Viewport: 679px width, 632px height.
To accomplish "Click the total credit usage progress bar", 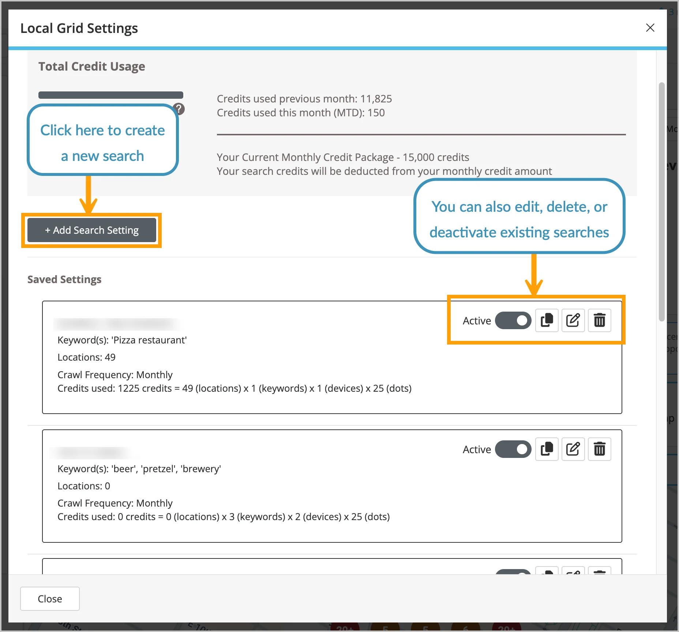I will pyautogui.click(x=111, y=95).
